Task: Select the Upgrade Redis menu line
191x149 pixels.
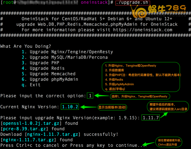Action: 47,68
